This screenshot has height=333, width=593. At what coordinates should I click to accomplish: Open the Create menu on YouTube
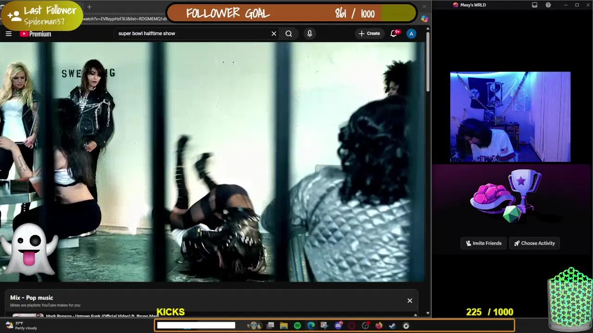369,33
